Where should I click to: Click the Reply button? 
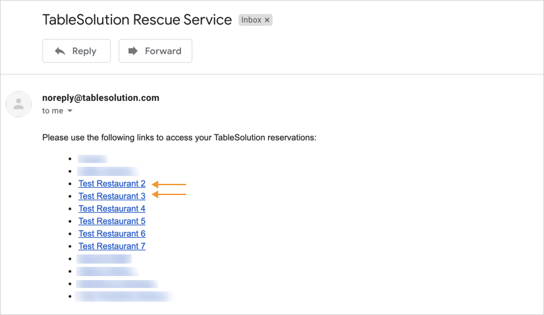76,51
